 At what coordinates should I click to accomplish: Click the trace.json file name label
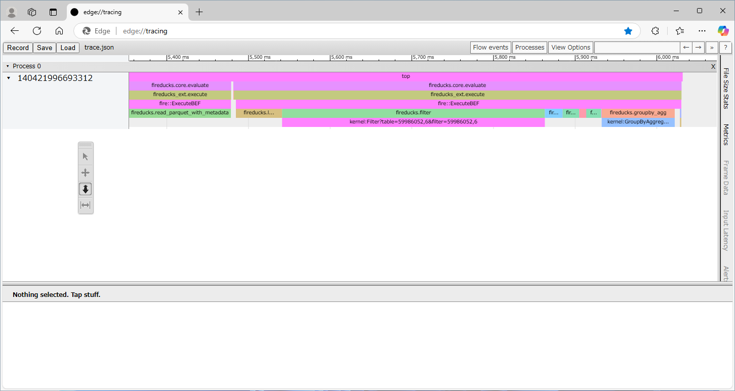click(x=99, y=48)
